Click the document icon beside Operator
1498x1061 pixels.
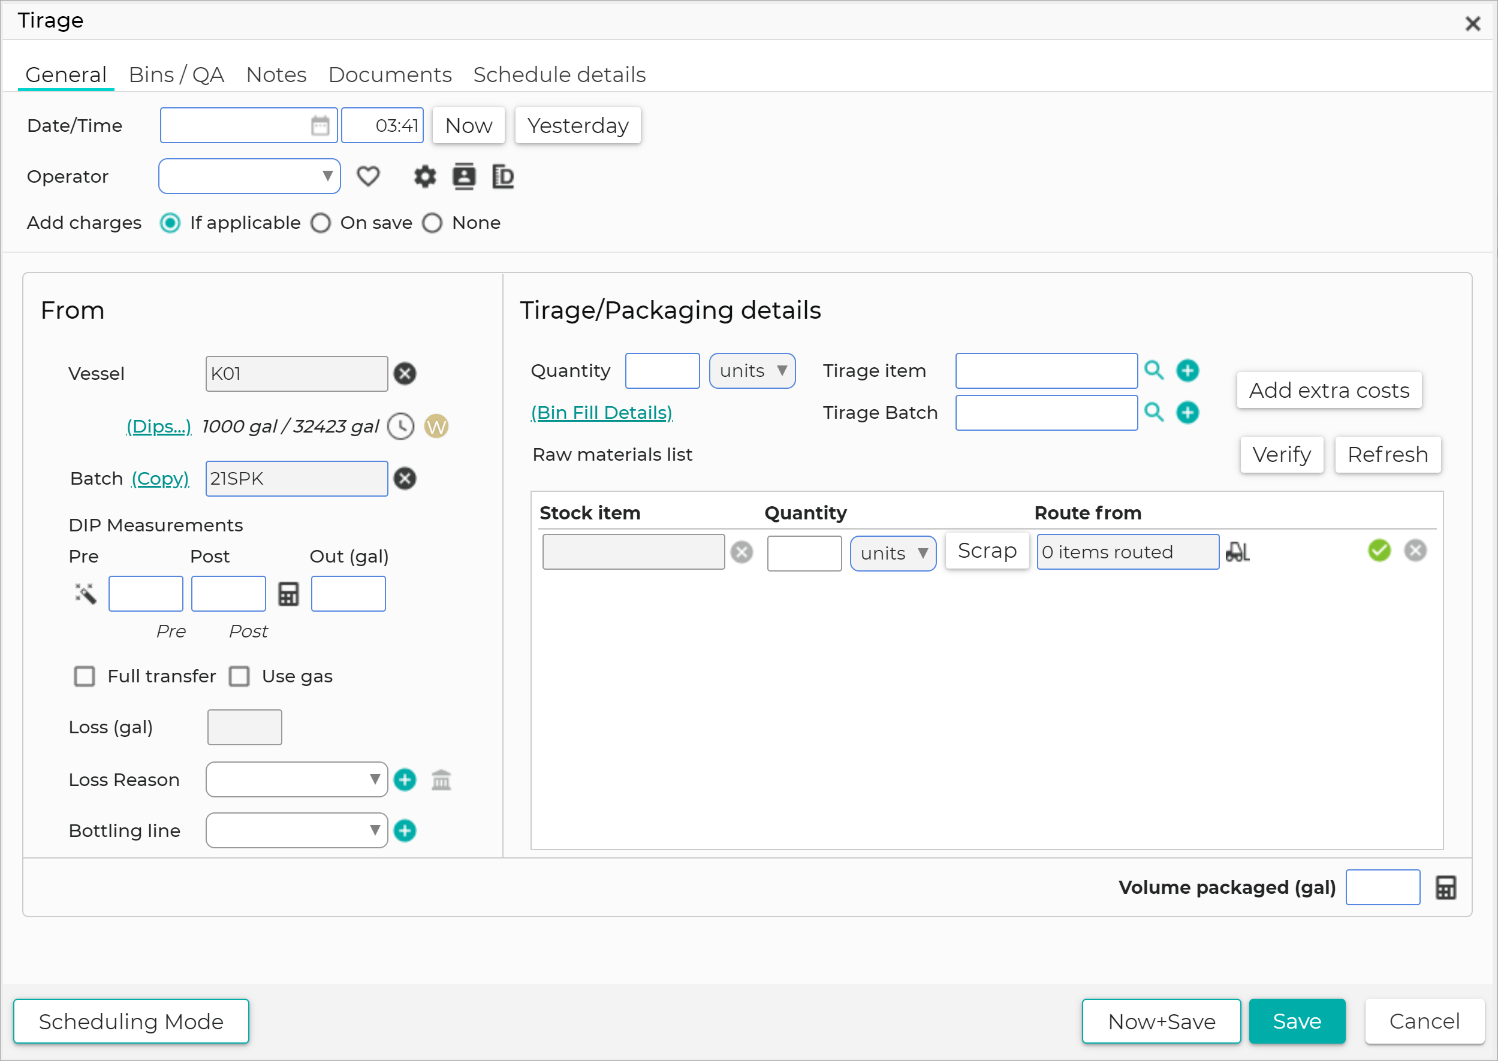tap(502, 176)
